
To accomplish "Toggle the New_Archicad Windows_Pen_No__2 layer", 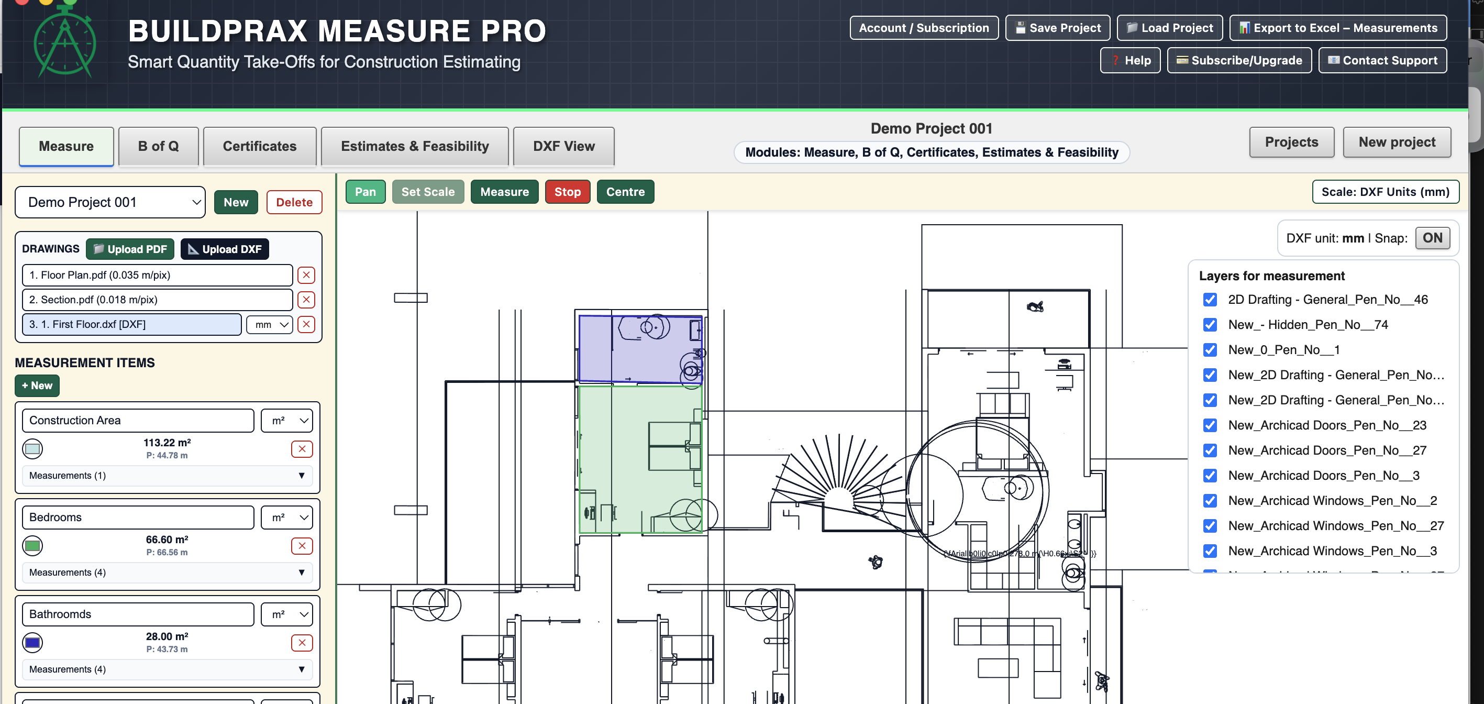I will point(1210,501).
